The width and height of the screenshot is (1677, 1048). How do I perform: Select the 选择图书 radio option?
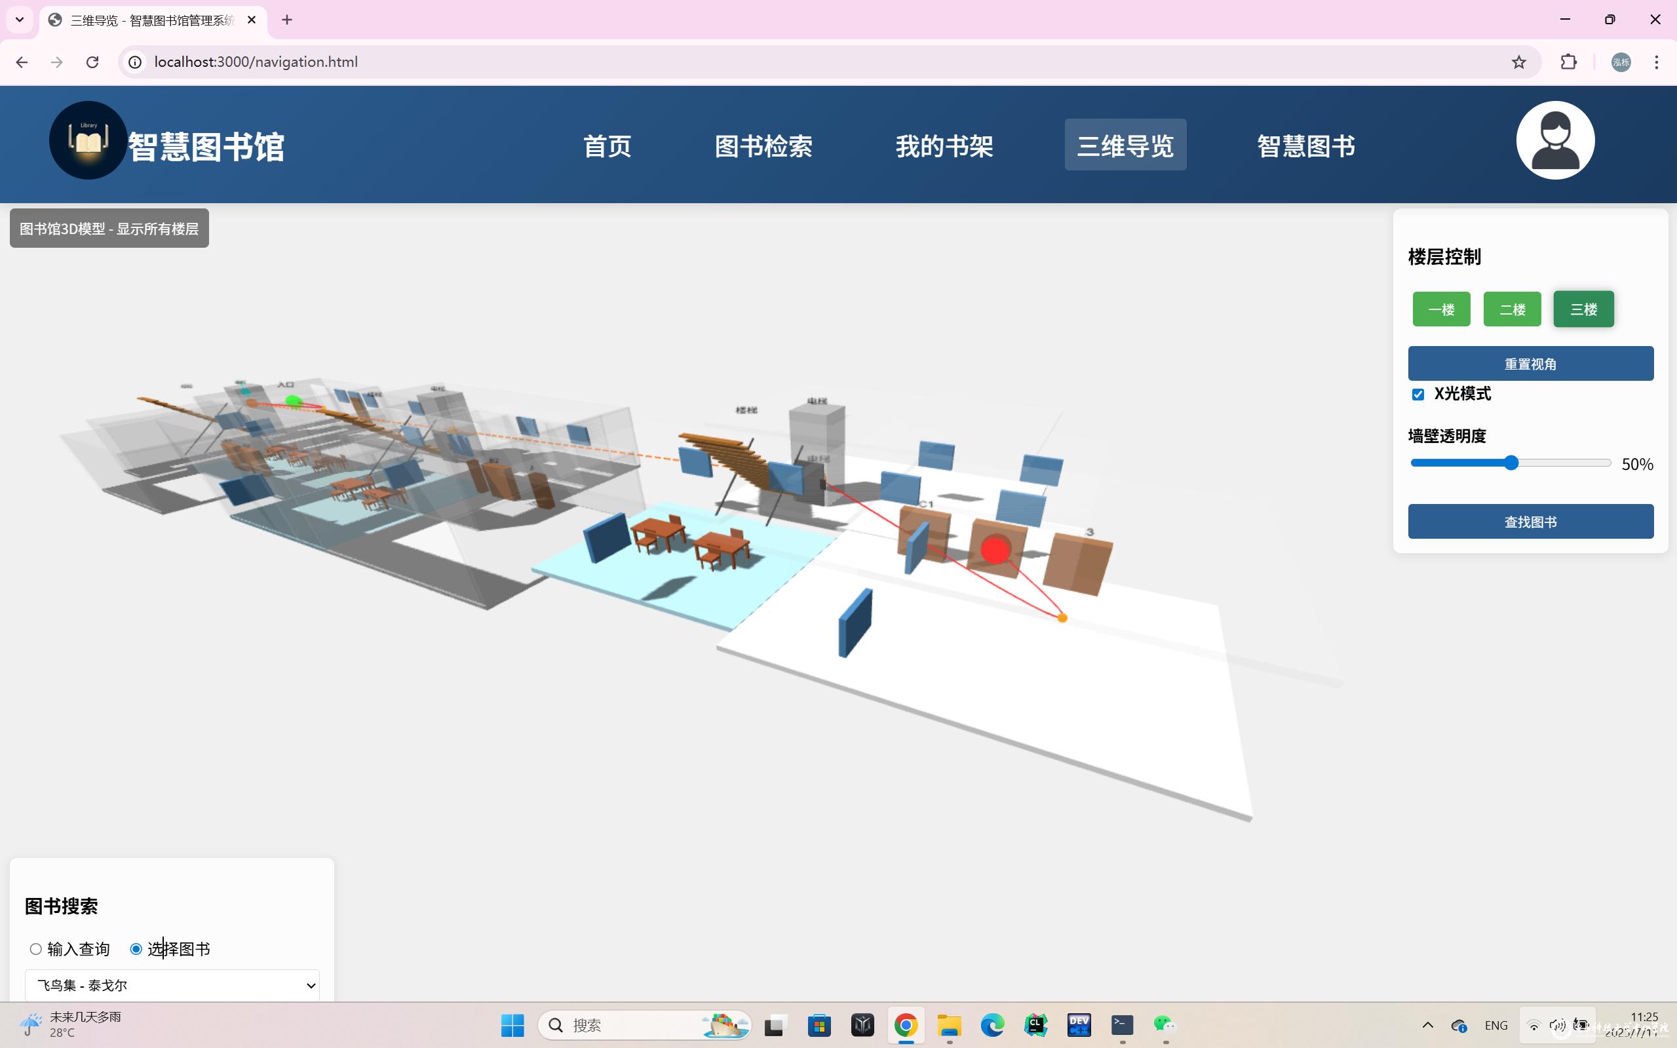pyautogui.click(x=136, y=949)
